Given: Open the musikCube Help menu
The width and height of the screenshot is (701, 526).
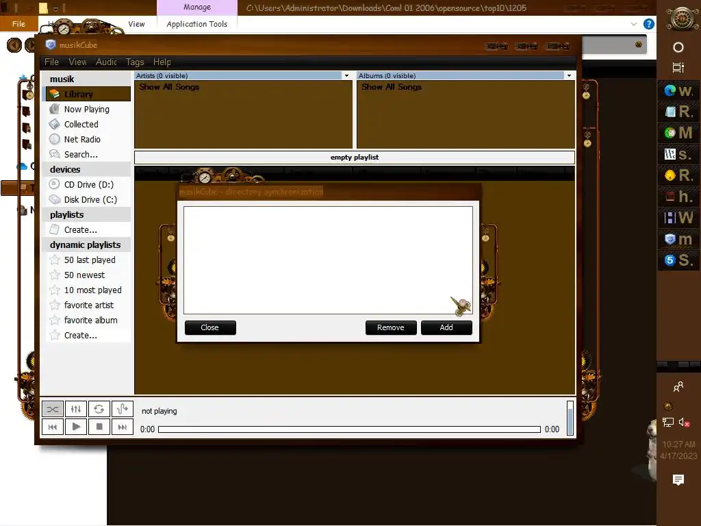Looking at the screenshot, I should pyautogui.click(x=162, y=62).
